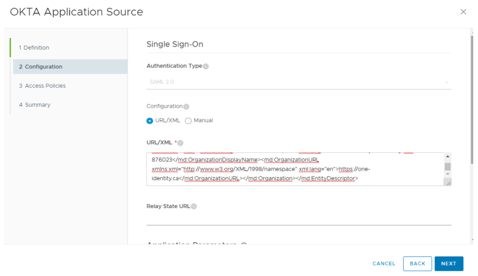The height and width of the screenshot is (276, 478).
Task: Jump to the 4 Summary step
Action: pos(35,105)
